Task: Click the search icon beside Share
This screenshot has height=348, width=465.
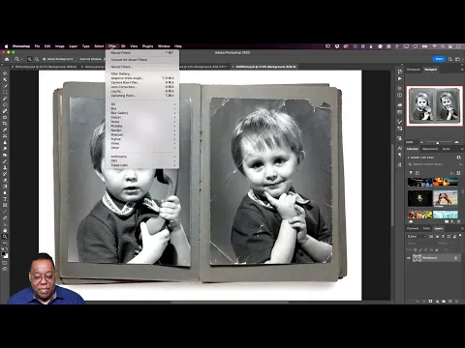Action: click(x=450, y=59)
